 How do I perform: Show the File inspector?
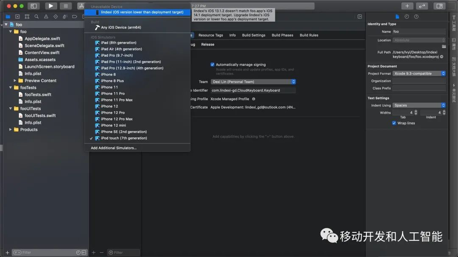397,17
